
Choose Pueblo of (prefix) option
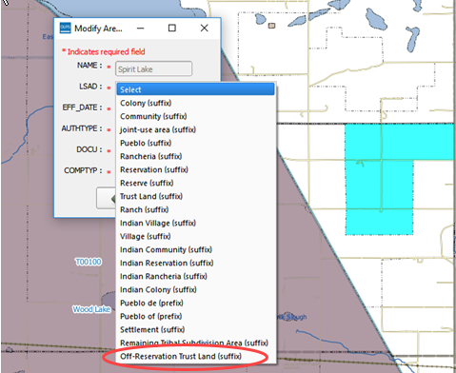pyautogui.click(x=195, y=316)
